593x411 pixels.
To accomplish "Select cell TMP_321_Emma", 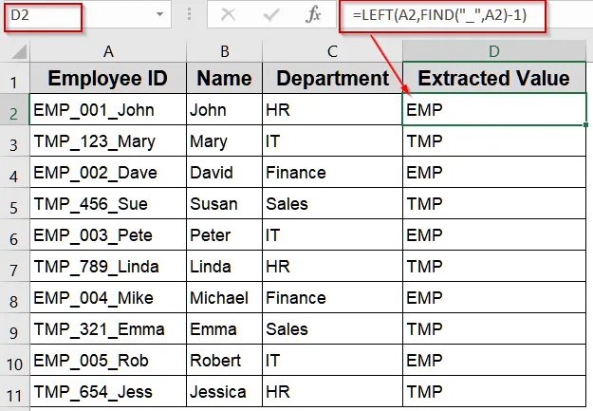I will coord(108,328).
